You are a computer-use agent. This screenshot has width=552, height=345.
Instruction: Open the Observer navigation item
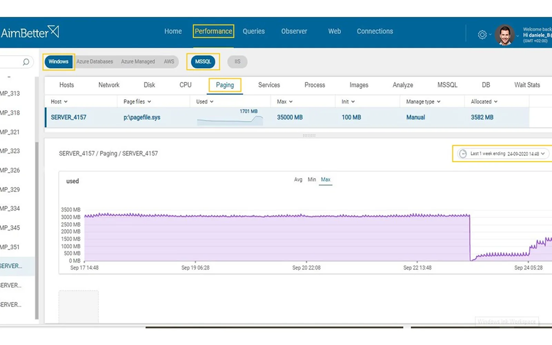point(294,31)
